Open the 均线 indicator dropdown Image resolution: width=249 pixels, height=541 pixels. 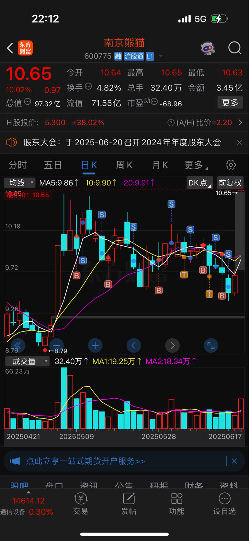pos(20,183)
